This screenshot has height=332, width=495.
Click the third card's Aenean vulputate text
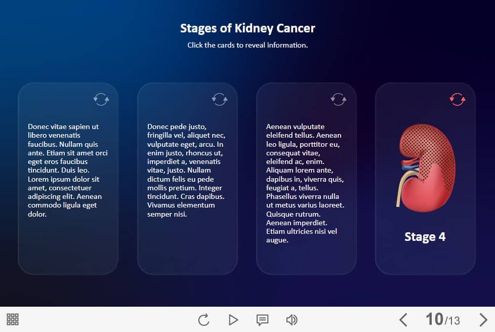306,183
